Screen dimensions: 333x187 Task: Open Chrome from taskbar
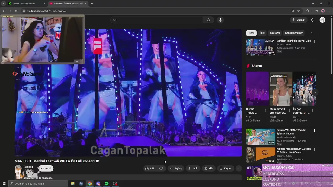tap(89, 184)
